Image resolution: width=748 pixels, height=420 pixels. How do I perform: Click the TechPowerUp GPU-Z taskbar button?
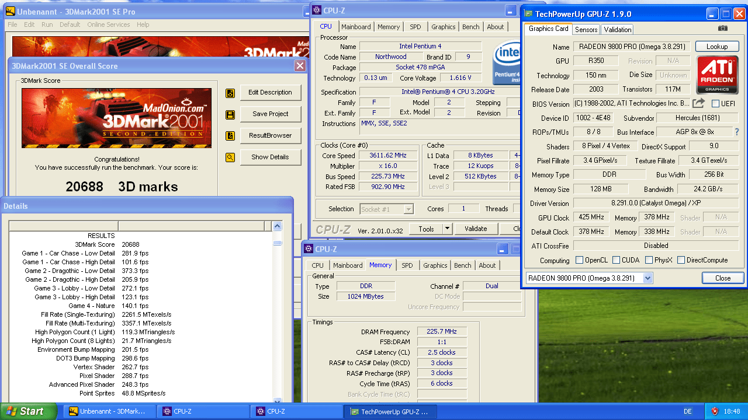pos(390,411)
